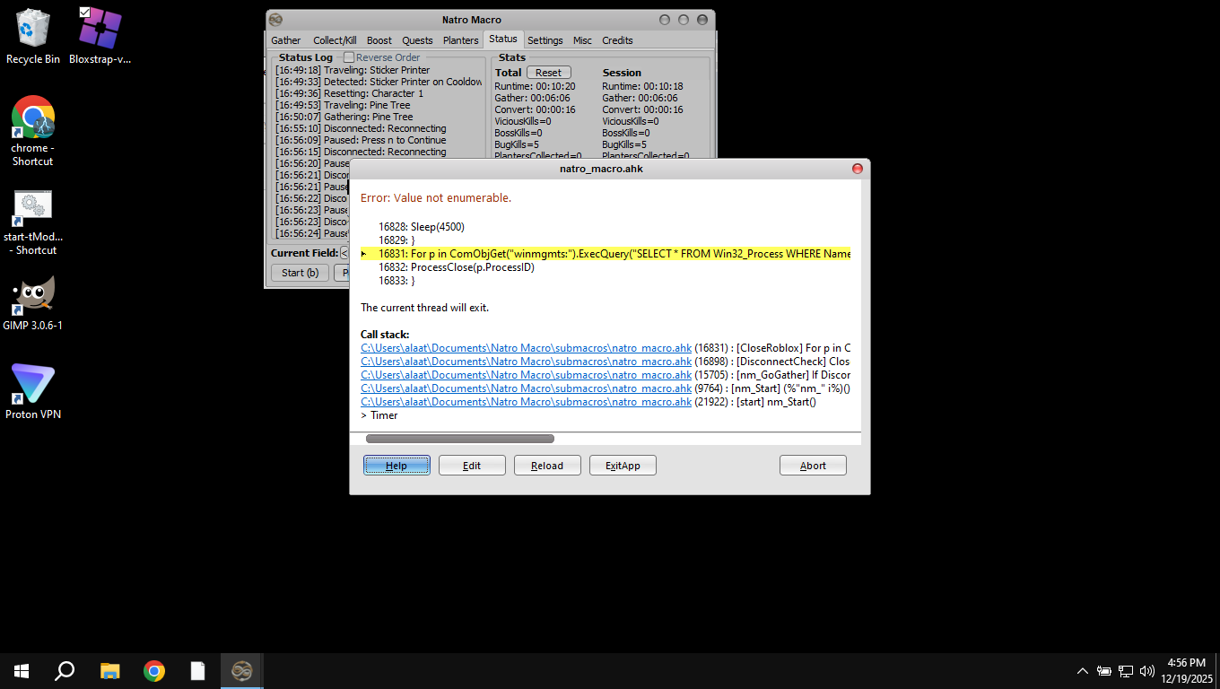Switch to the Gather tab
Image resolution: width=1220 pixels, height=689 pixels.
286,40
